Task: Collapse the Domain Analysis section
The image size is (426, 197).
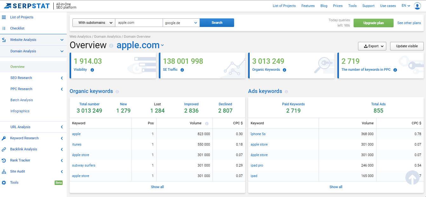Action: pos(62,51)
